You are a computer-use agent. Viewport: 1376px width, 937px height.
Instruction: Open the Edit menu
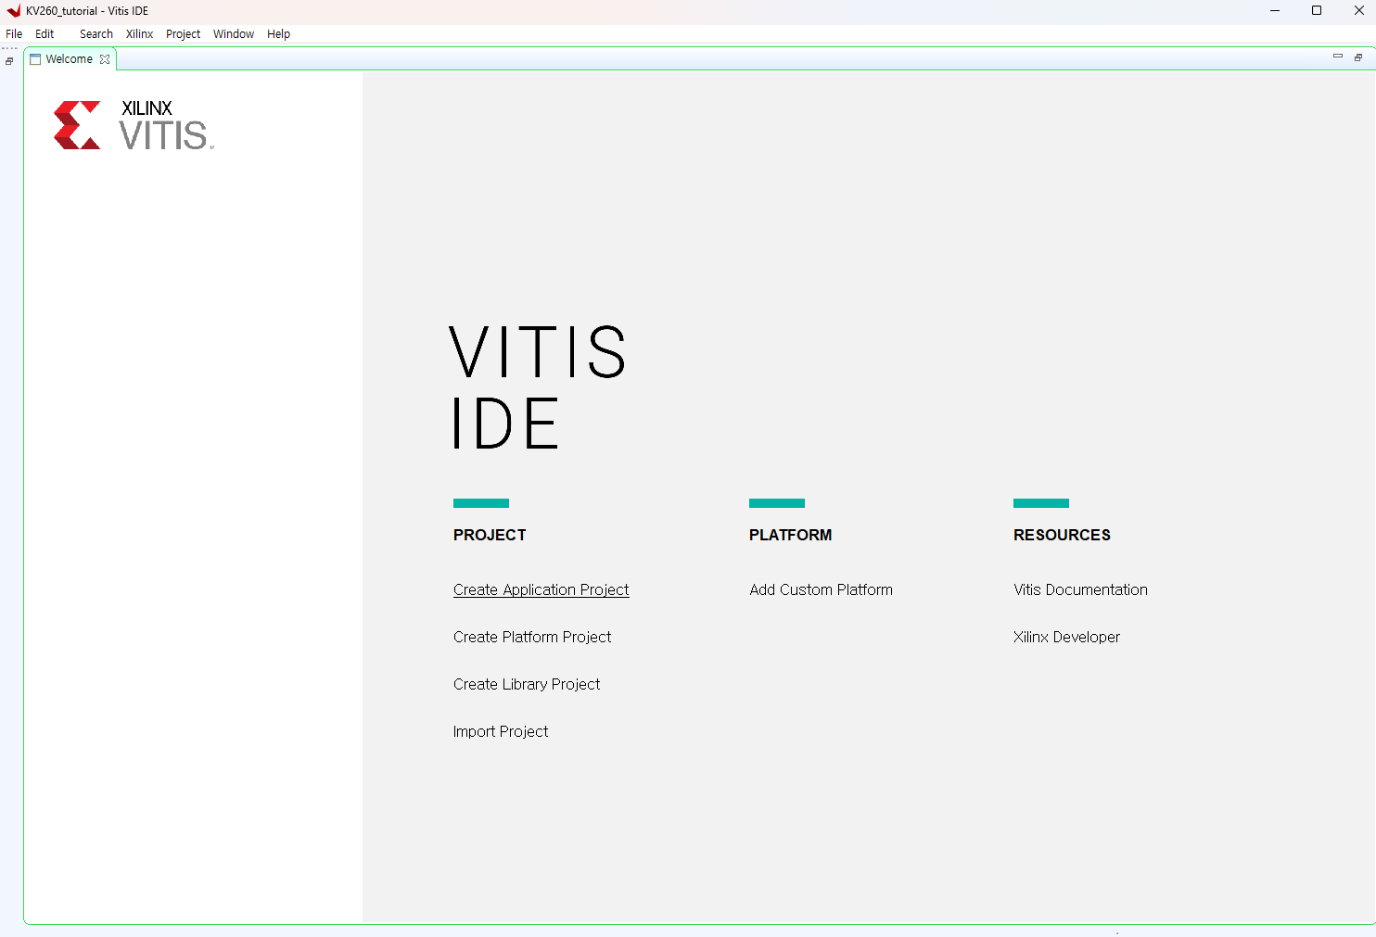click(x=45, y=34)
